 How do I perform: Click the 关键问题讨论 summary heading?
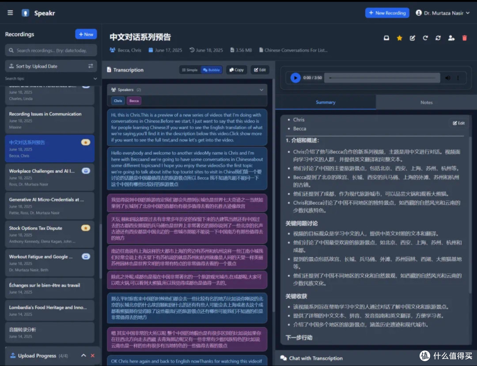point(302,223)
